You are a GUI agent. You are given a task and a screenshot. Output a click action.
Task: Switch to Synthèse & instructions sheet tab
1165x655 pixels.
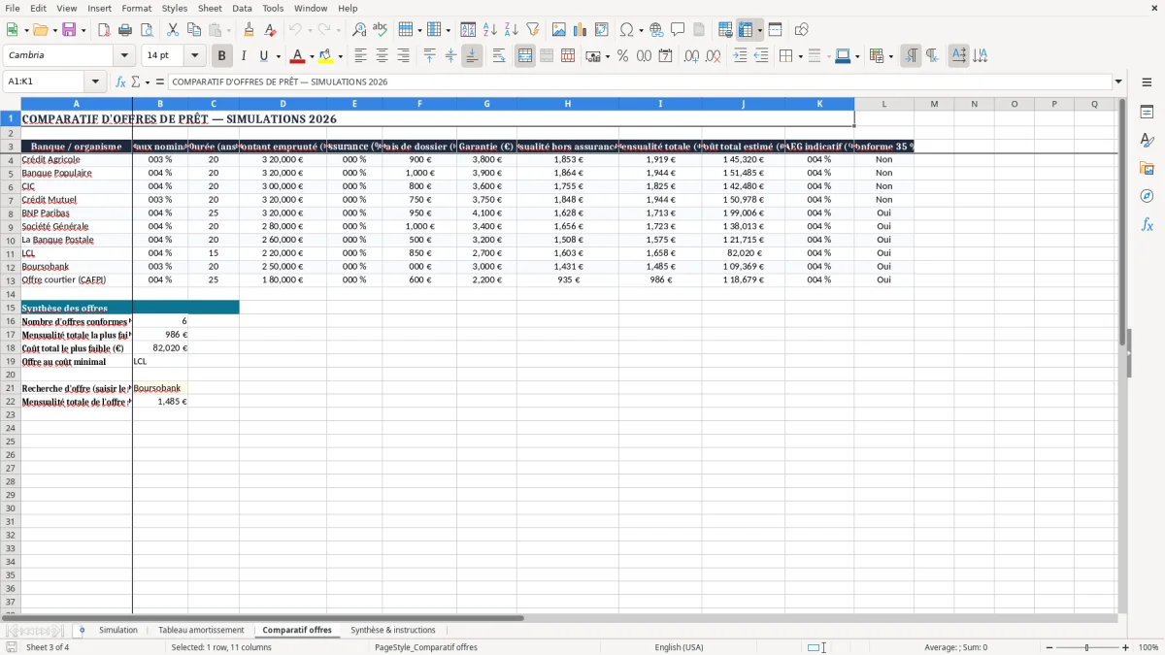pos(393,631)
